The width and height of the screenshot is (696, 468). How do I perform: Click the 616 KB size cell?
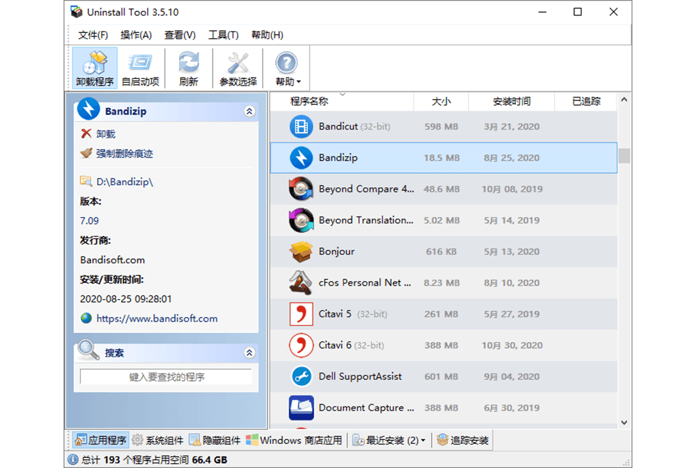(441, 251)
